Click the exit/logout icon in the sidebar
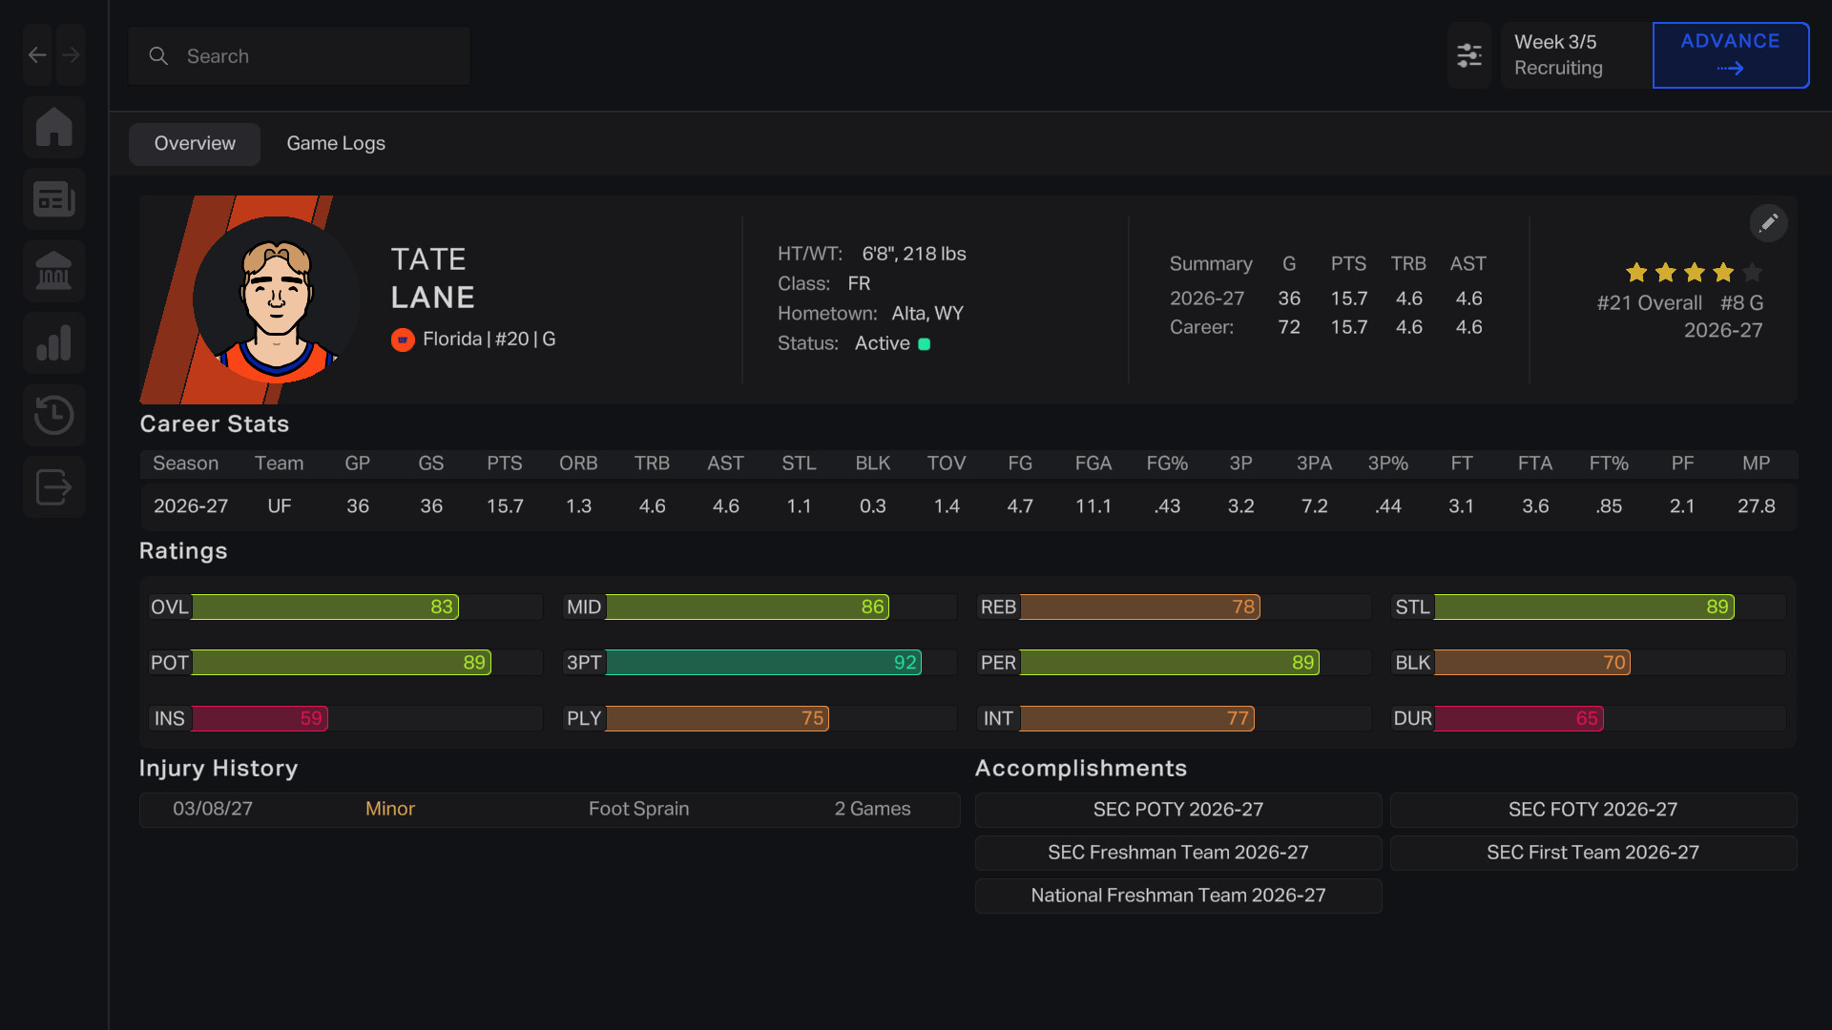 pos(53,486)
